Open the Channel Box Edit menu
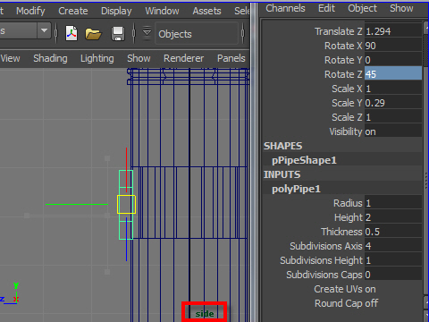The image size is (429, 322). (x=326, y=8)
